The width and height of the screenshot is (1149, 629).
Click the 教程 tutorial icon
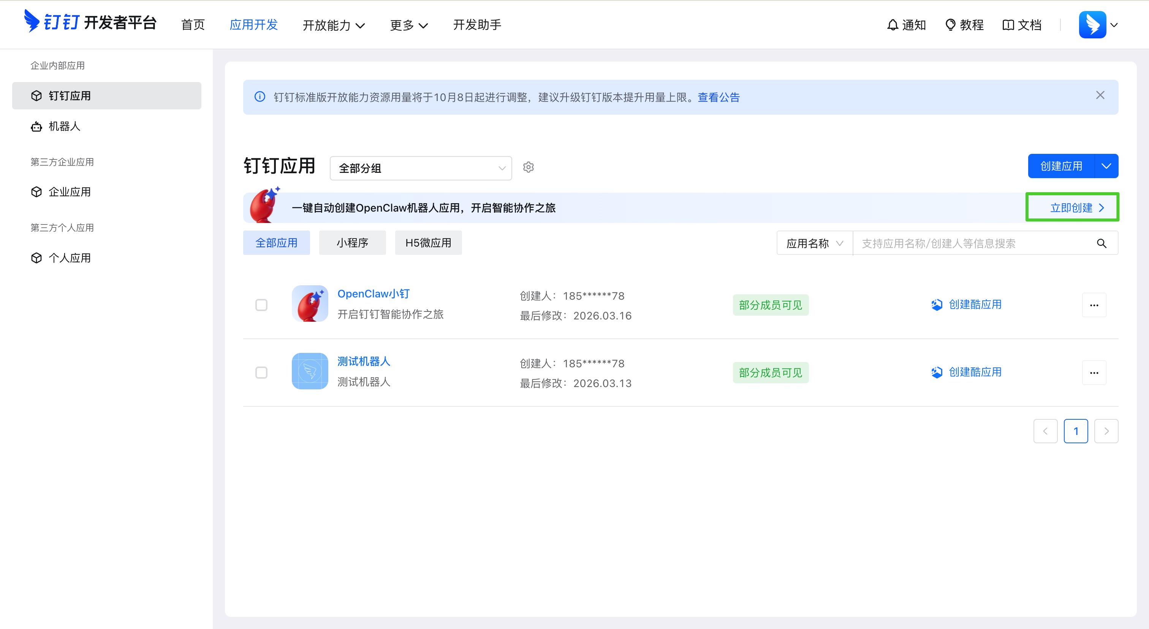tap(951, 25)
